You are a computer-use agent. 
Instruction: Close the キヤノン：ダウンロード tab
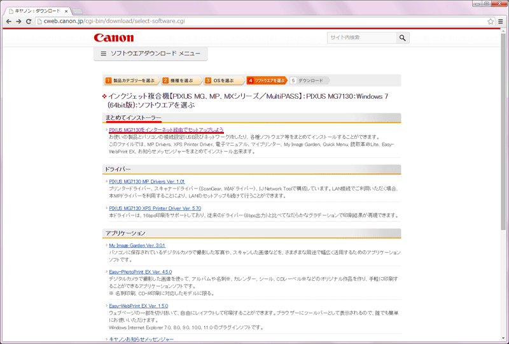coord(66,11)
